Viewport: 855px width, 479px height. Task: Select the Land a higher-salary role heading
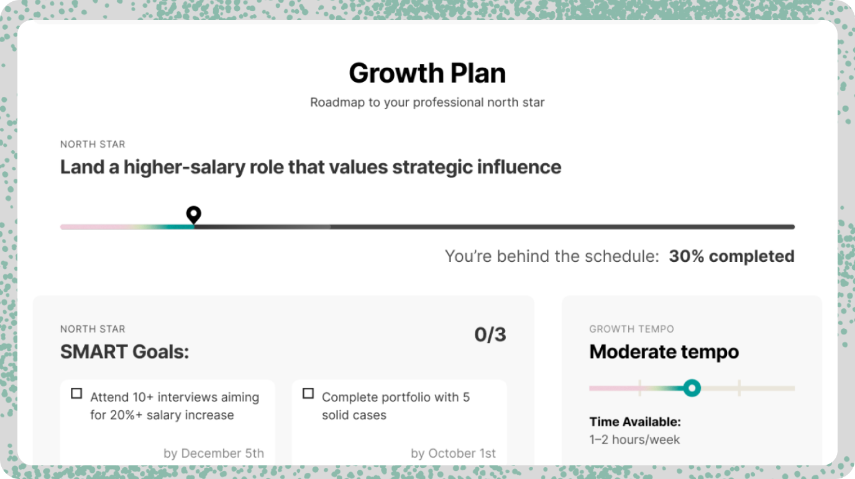click(x=310, y=167)
